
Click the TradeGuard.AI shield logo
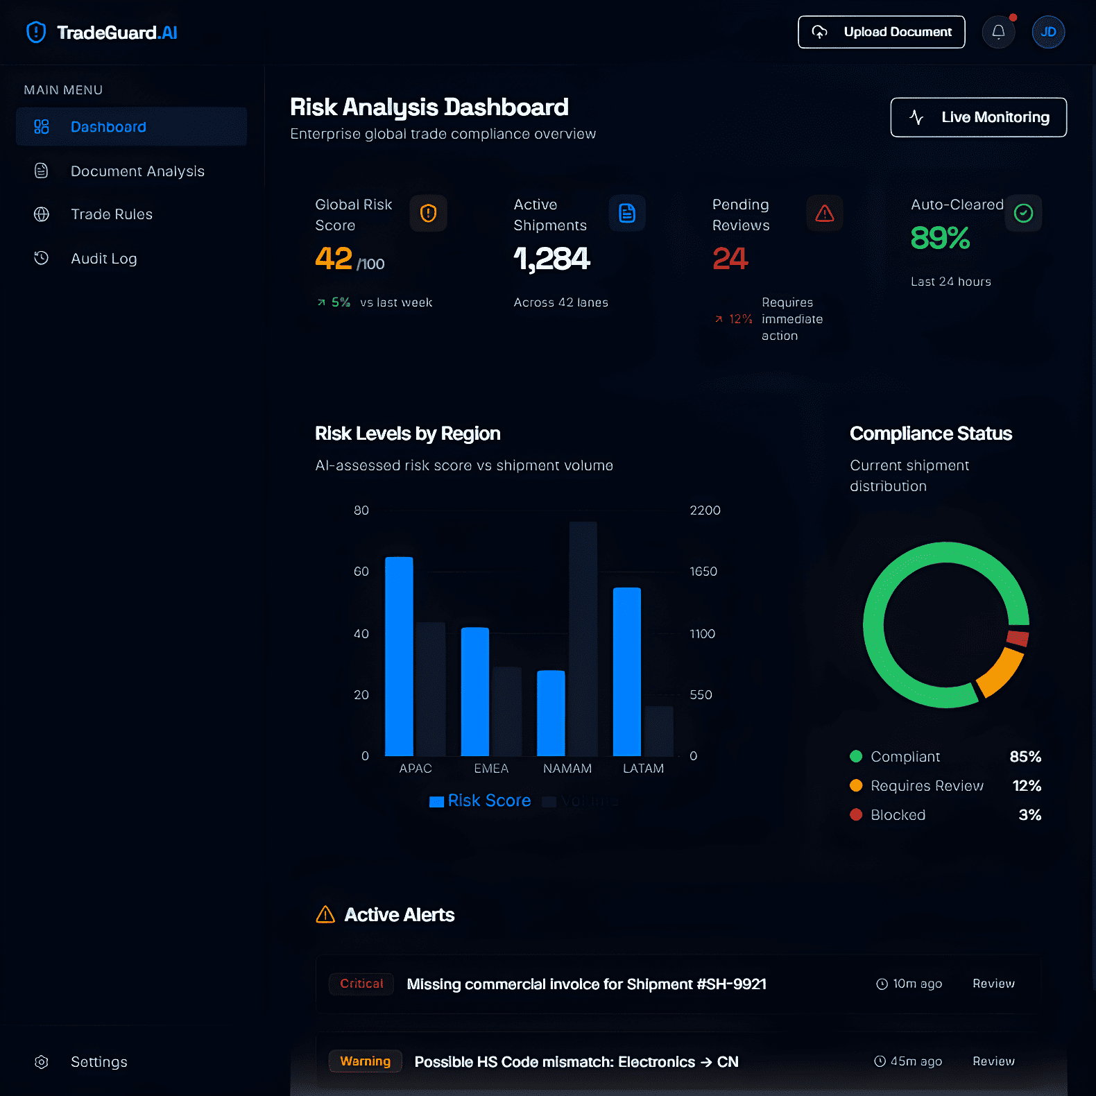click(36, 33)
